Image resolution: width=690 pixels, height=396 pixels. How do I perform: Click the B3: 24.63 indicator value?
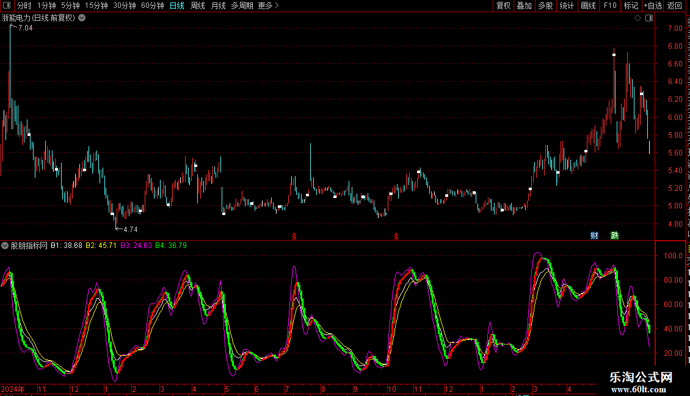(x=136, y=246)
